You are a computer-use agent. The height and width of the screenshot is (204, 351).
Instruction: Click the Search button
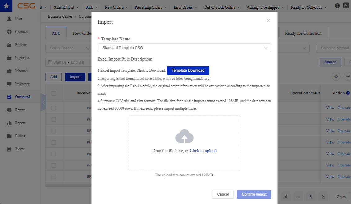click(331, 62)
